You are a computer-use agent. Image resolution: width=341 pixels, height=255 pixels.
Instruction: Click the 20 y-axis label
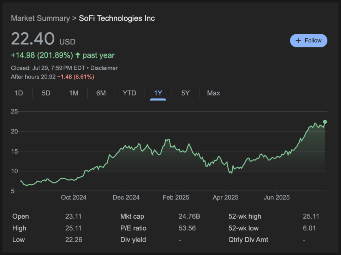point(14,131)
